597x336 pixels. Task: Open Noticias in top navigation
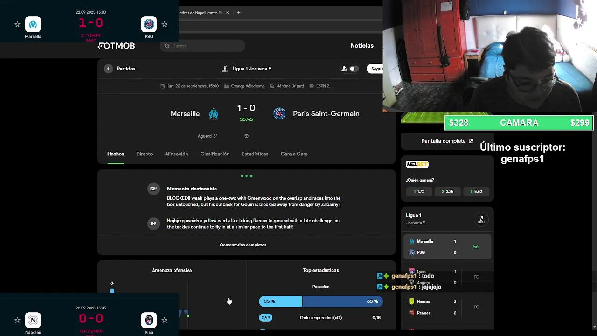pyautogui.click(x=362, y=46)
